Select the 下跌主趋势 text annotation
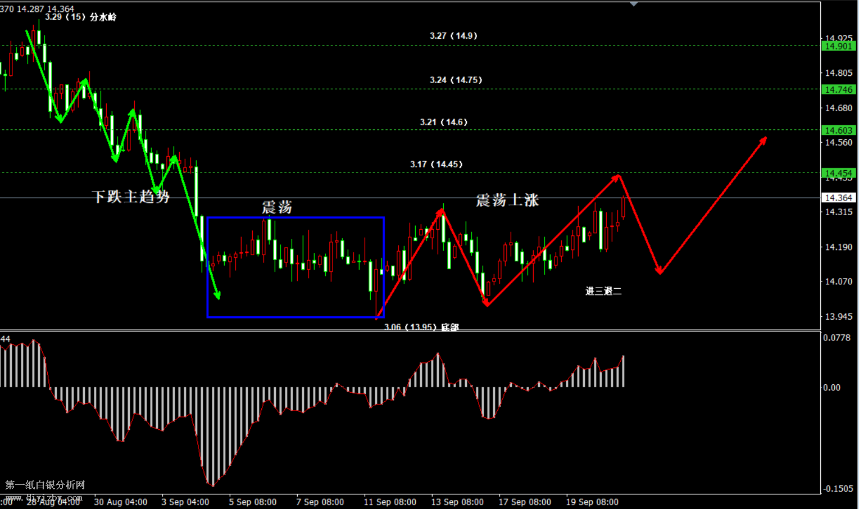This screenshot has width=859, height=509. click(130, 197)
